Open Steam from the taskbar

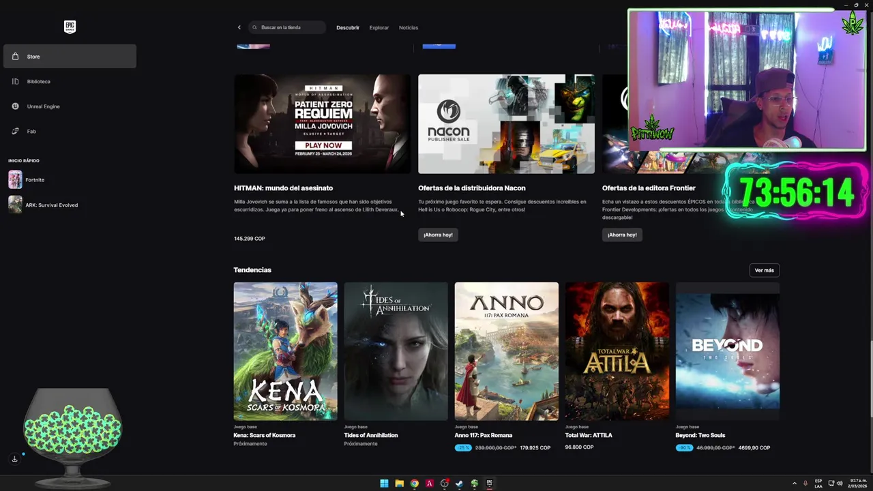(459, 483)
